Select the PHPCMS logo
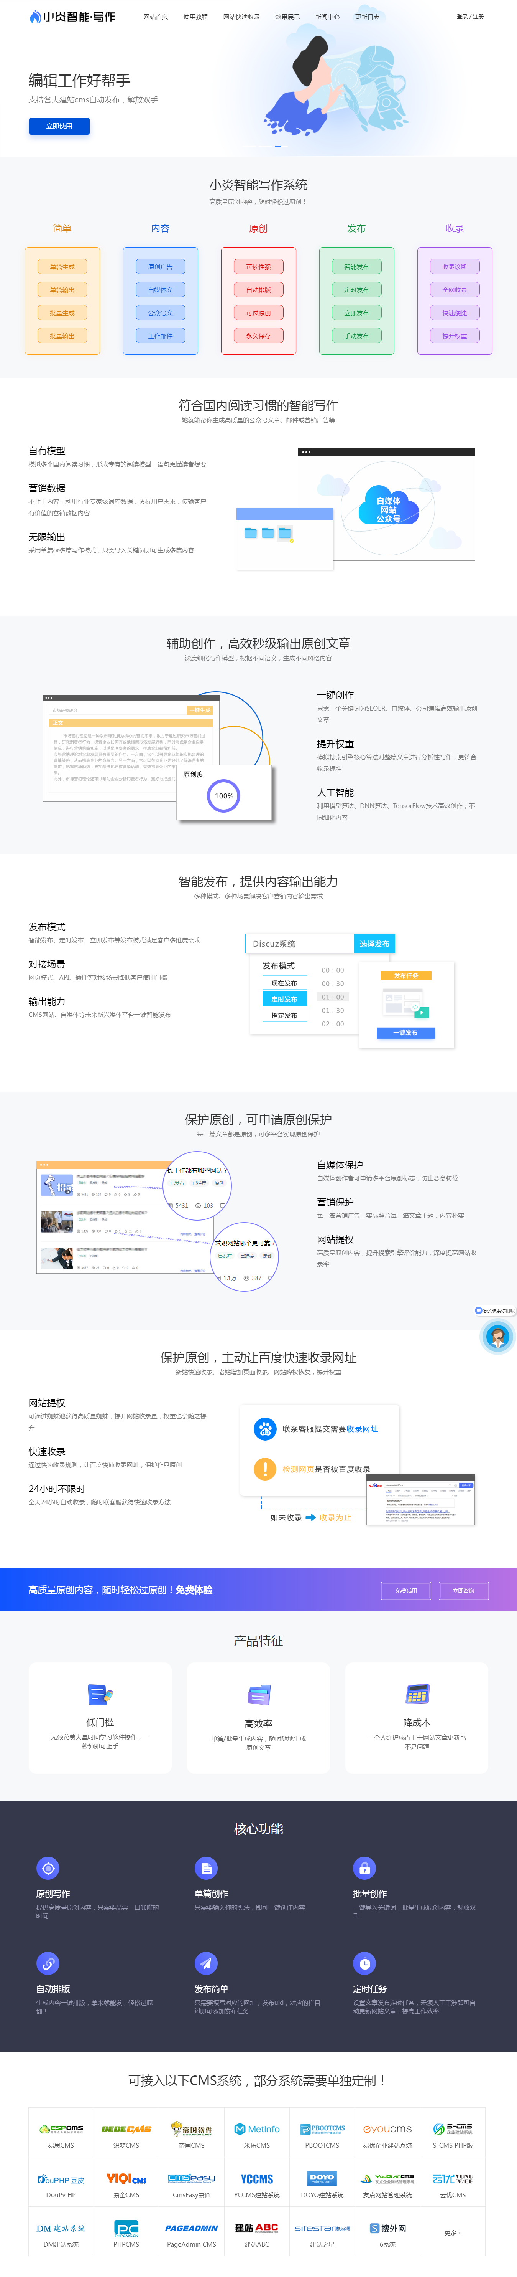 126,2228
